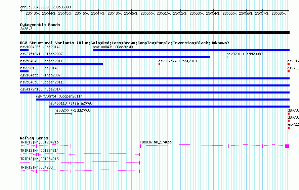Click the Cytogenetic Bands track title
Image resolution: width=299 pixels, height=190 pixels.
[40, 25]
